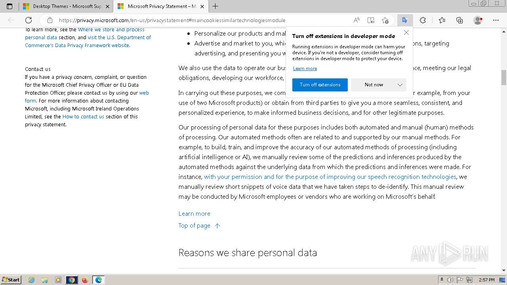Open Windows Media Player taskbar icon
Screen dimensions: 507x285
58,280
